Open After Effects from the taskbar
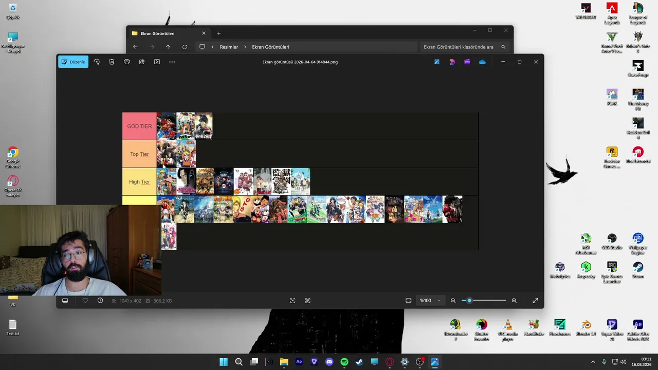The width and height of the screenshot is (658, 370). pos(299,362)
